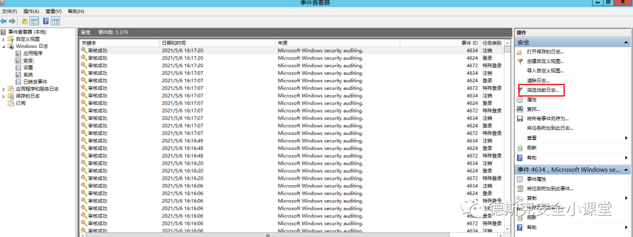633x237 pixels.
Task: Select the 自定义视图 folder in tree
Action: [28, 39]
